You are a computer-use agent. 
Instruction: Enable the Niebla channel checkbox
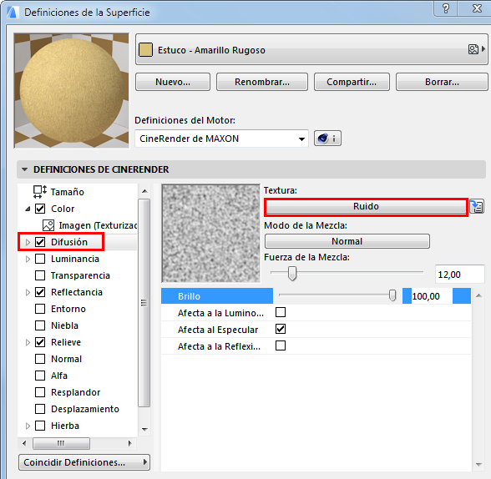coord(40,325)
